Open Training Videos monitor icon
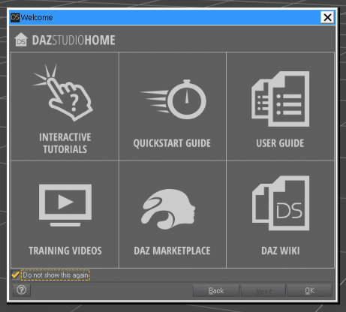Screen dimensions: 346x312 tap(65, 205)
